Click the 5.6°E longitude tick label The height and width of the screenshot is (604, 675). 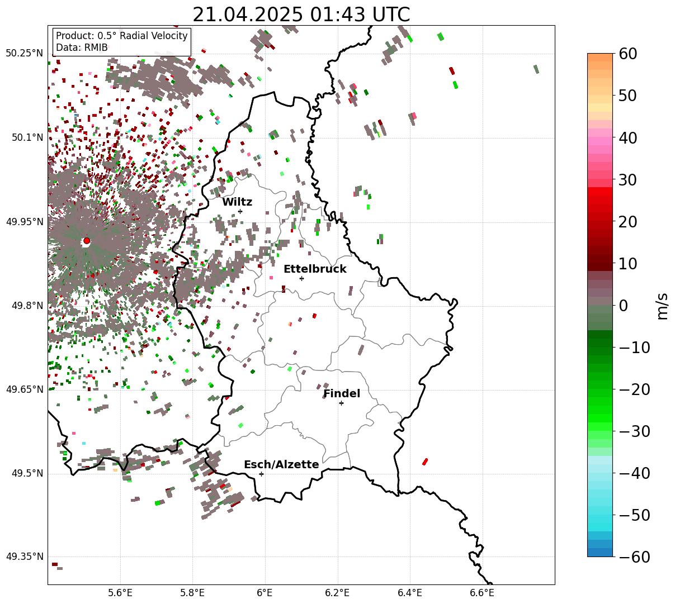click(x=120, y=592)
